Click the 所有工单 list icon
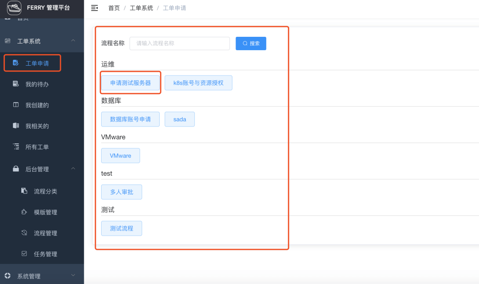Viewport: 479px width, 284px height. [16, 147]
